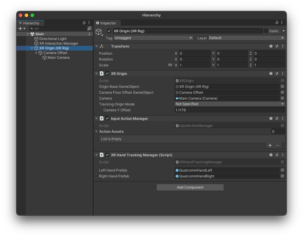Viewport: 303px width, 237px height.
Task: Open Input Action Manager presets icon
Action: point(277,118)
